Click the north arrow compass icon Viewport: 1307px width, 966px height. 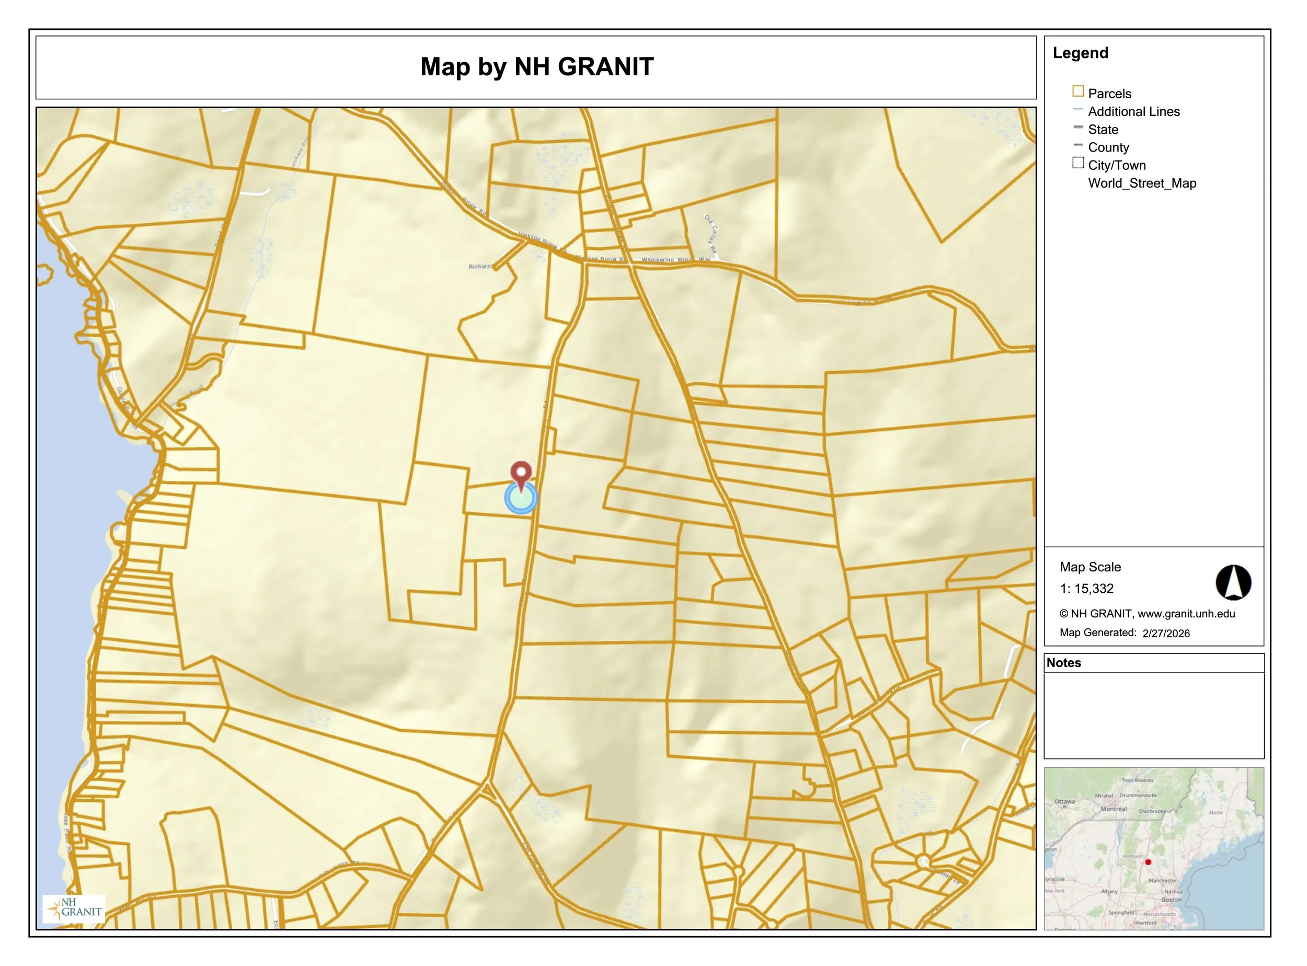pyautogui.click(x=1233, y=583)
